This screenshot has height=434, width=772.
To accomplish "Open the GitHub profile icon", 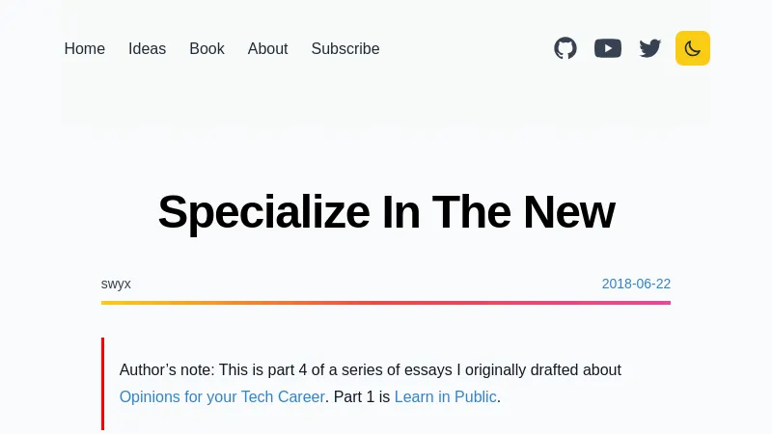I will pos(565,48).
